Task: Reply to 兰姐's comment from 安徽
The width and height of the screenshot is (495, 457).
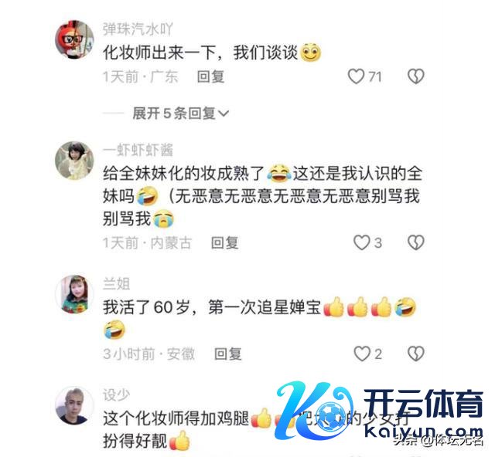Action: [228, 354]
